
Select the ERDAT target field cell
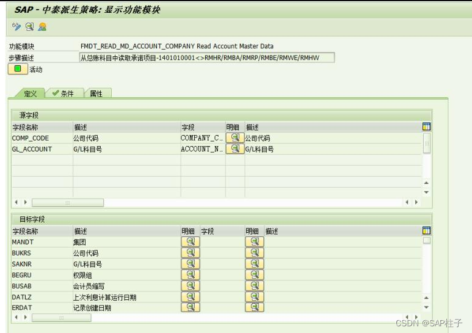[x=42, y=308]
